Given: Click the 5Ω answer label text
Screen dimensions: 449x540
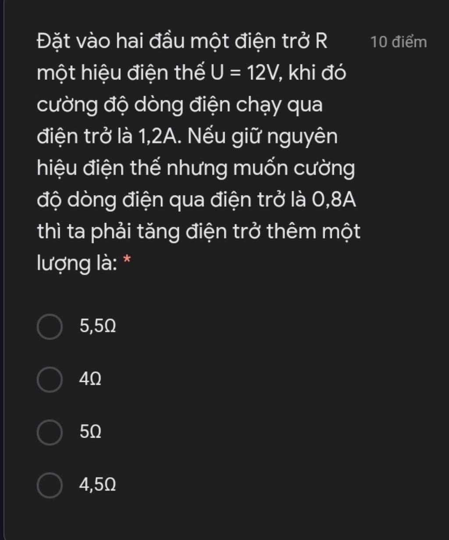Looking at the screenshot, I should pos(90,433).
